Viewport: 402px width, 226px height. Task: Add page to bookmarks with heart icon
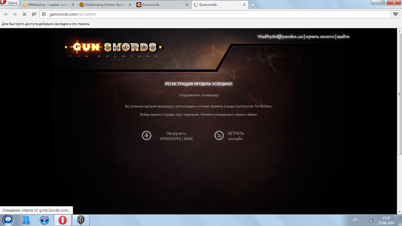point(396,14)
